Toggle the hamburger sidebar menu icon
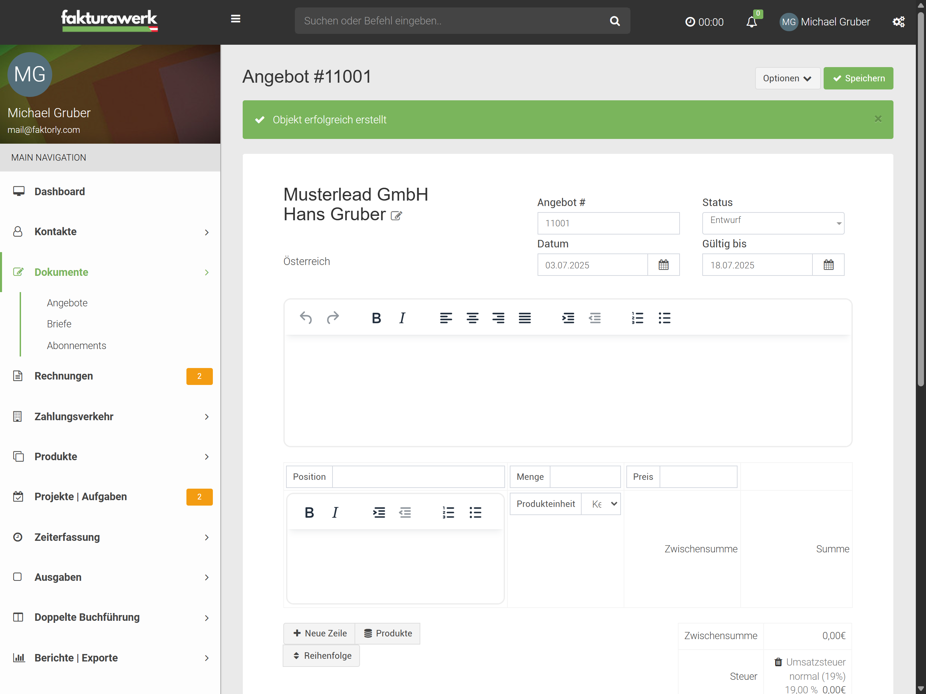926x694 pixels. pos(236,19)
